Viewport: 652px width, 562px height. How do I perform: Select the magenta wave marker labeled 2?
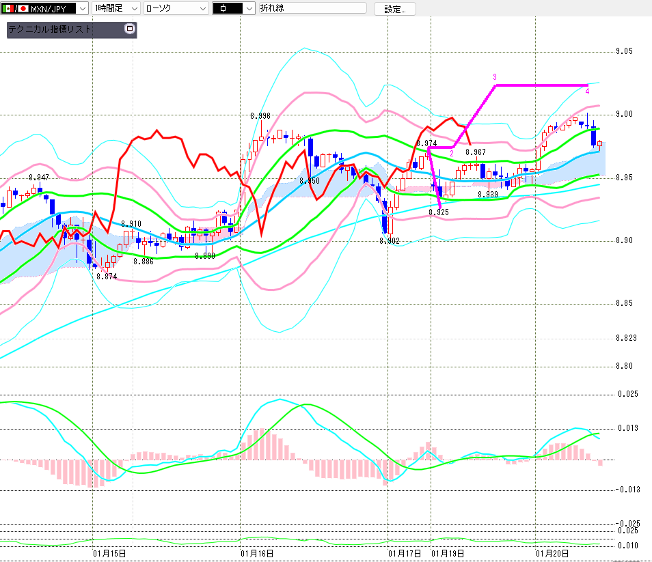[x=452, y=154]
